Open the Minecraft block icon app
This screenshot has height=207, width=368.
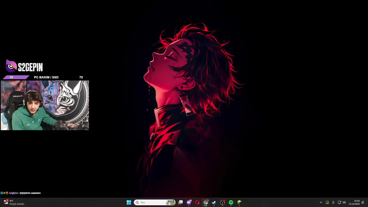point(239,202)
